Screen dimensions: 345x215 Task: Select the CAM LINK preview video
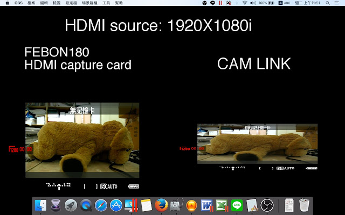pos(258,144)
